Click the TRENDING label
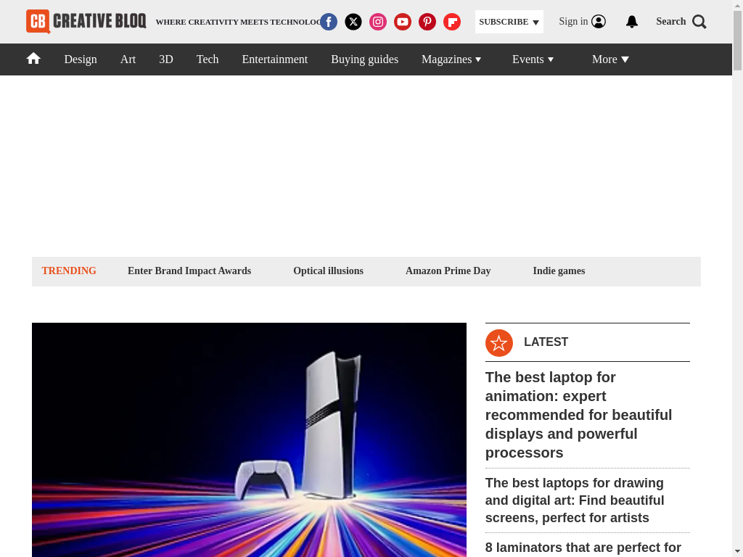This screenshot has width=743, height=557. point(69,271)
